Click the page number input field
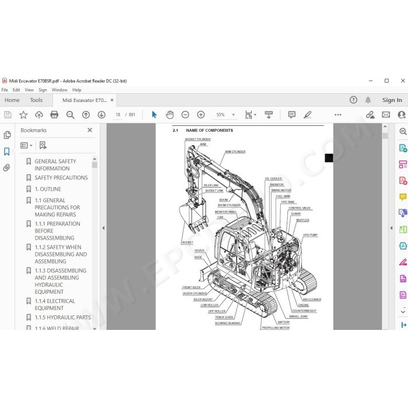This screenshot has width=408, height=408. tap(118, 115)
